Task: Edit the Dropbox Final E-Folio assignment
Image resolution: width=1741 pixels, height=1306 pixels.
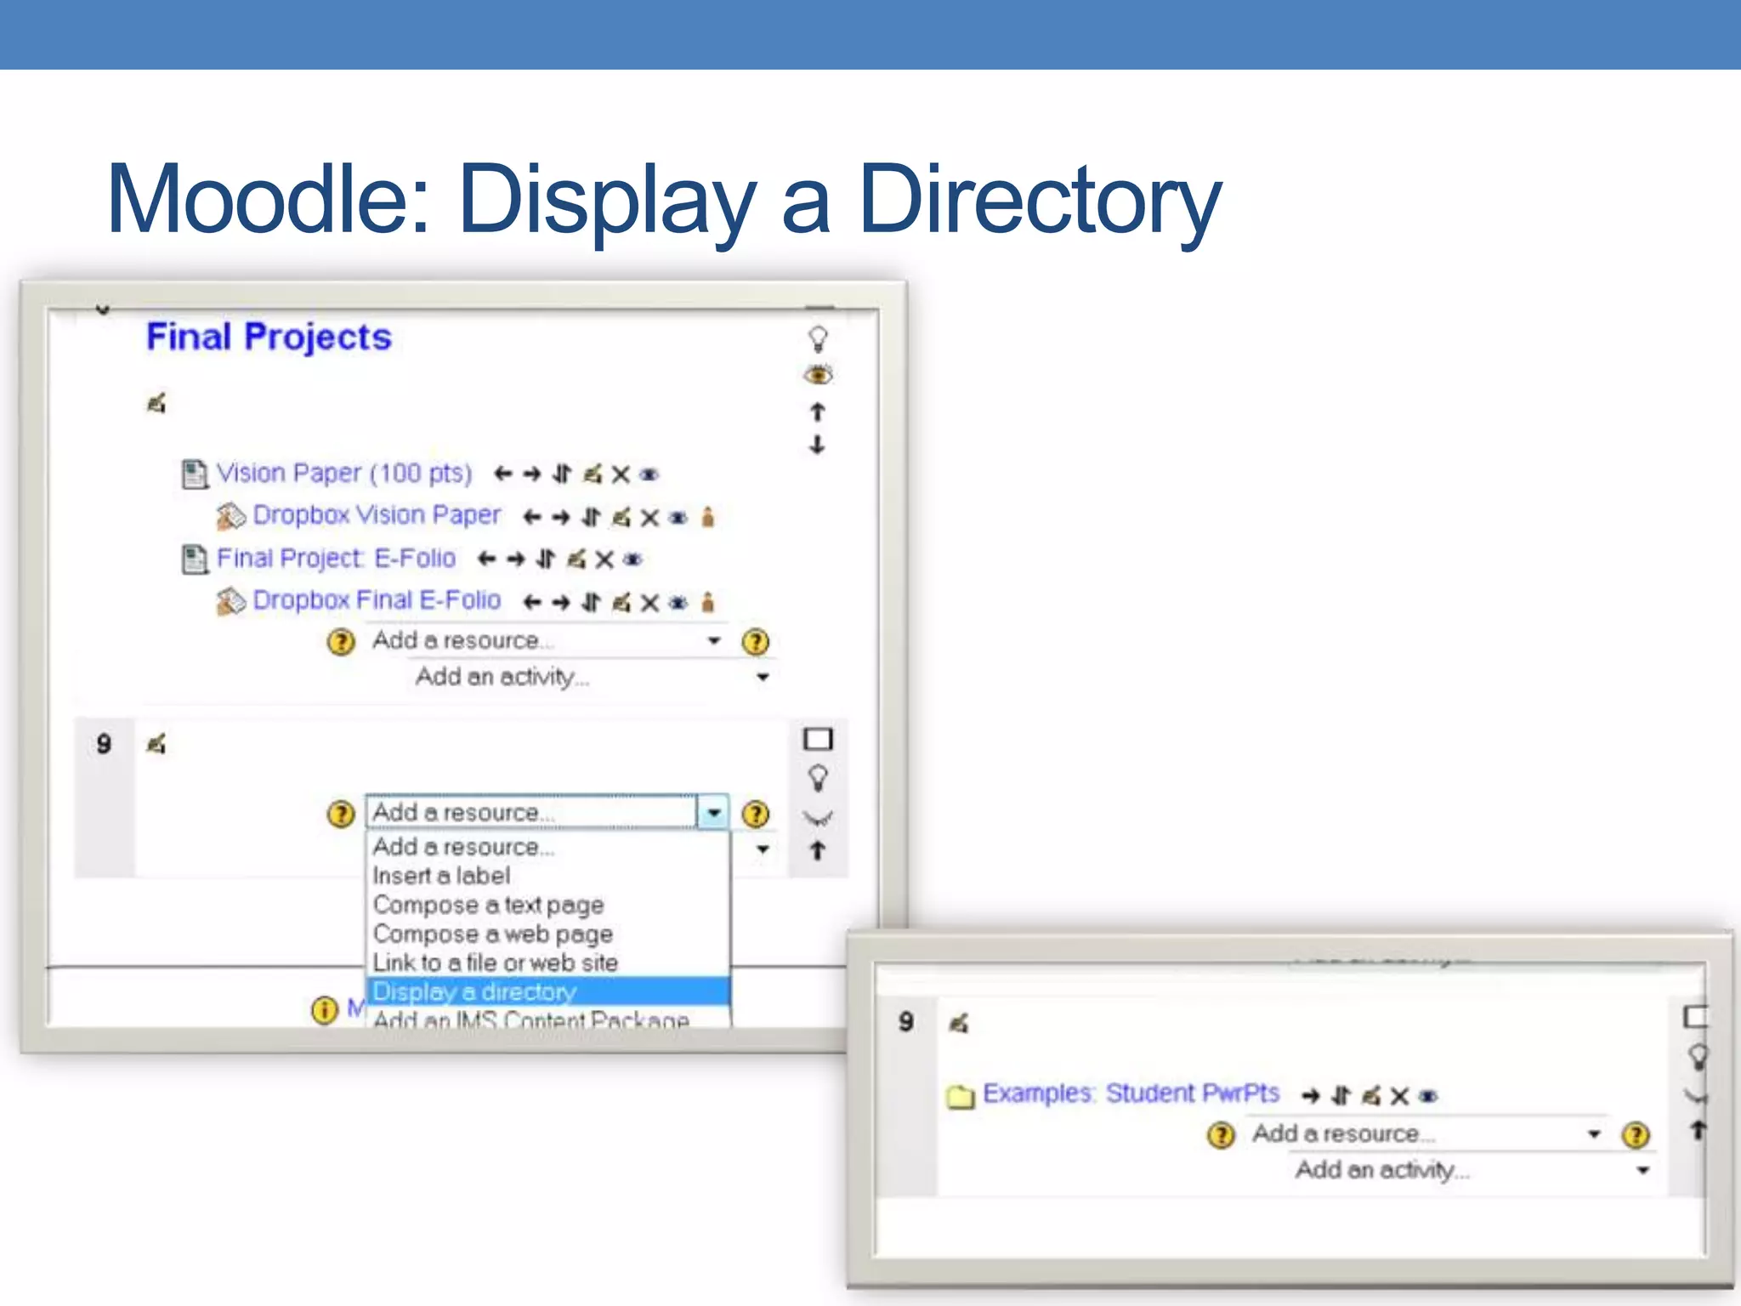Action: pos(621,602)
